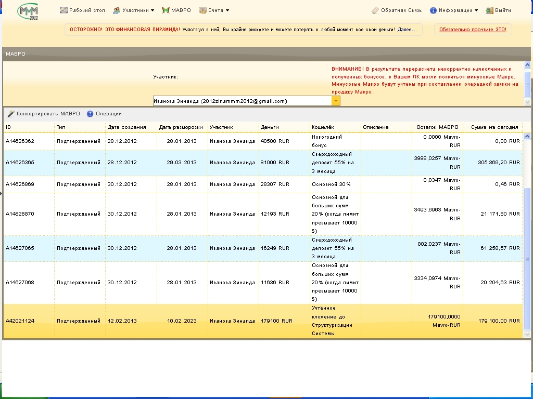Open Обратная Связь page
The height and width of the screenshot is (399, 533).
pyautogui.click(x=401, y=10)
